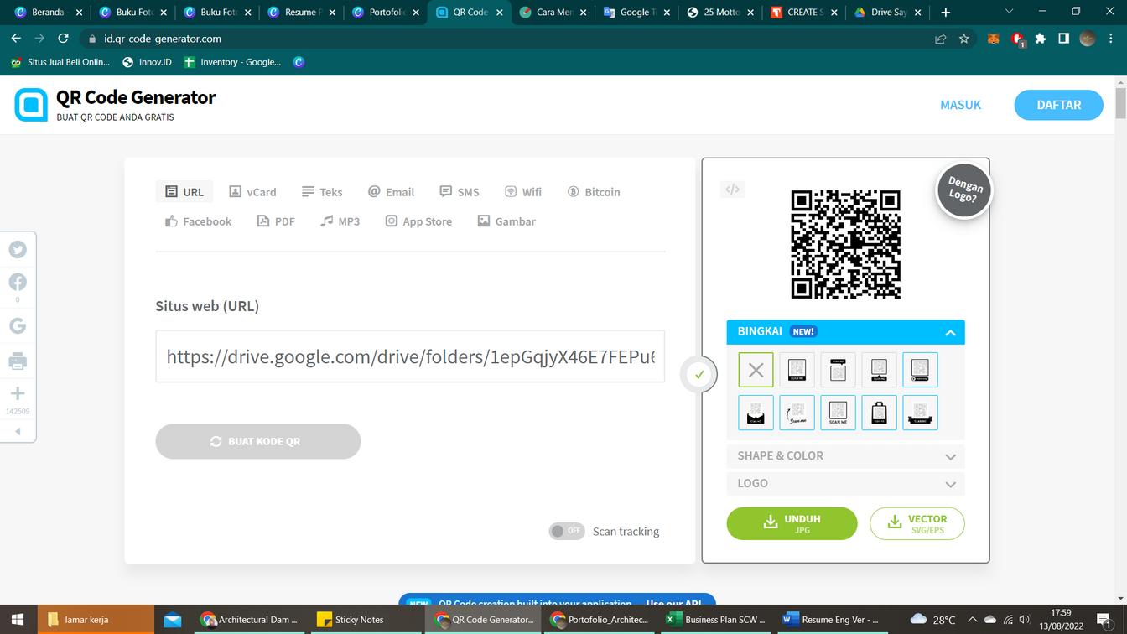Open the tab search dropdown arrow
This screenshot has height=634, width=1127.
1009,12
